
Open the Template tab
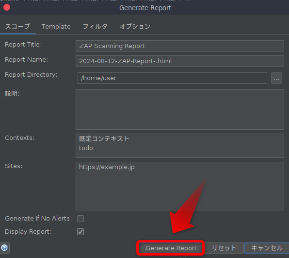pyautogui.click(x=56, y=26)
